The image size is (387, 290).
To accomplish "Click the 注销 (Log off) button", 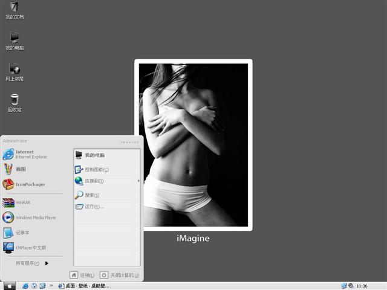I will click(83, 275).
